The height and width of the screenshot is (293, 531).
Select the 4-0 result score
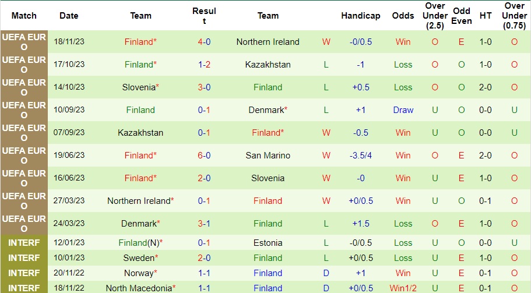point(204,42)
